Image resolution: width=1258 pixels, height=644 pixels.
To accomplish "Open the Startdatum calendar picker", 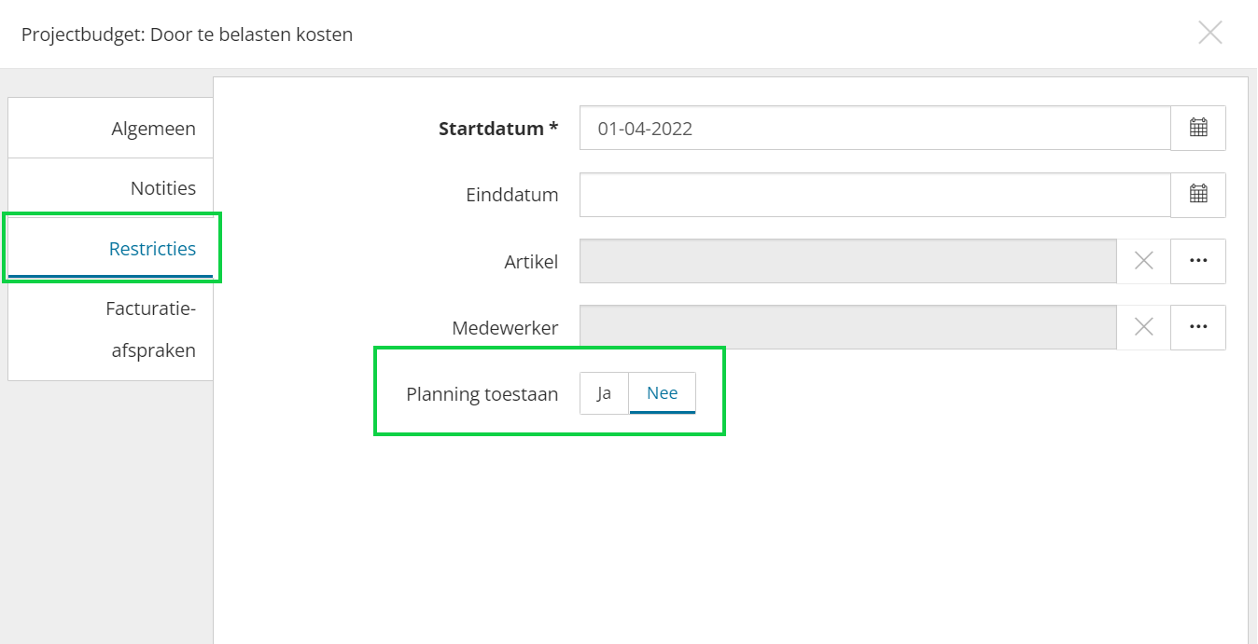I will 1198,128.
